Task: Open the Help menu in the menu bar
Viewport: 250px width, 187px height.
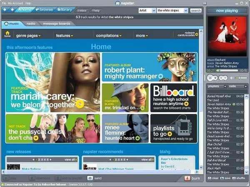Action: [28, 3]
